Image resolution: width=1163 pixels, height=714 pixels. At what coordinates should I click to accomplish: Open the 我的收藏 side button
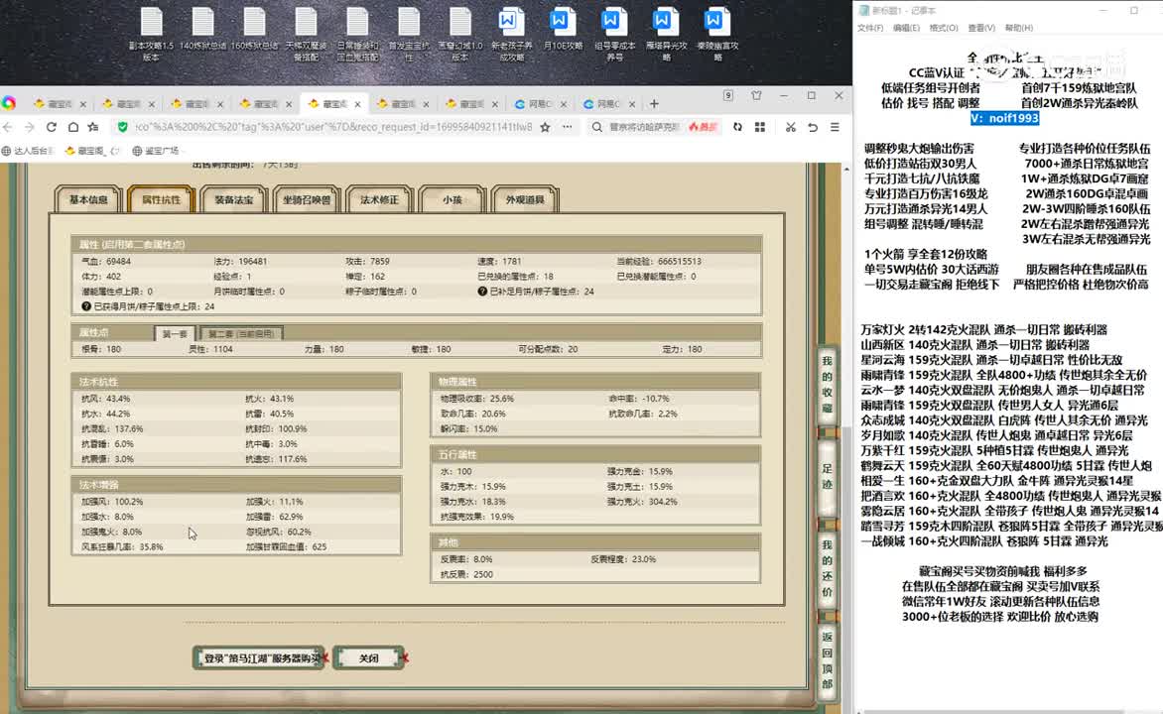tap(827, 384)
